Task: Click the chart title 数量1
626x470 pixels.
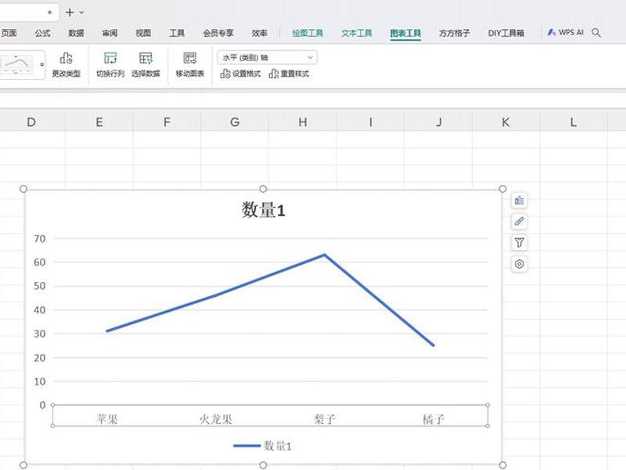Action: tap(263, 210)
